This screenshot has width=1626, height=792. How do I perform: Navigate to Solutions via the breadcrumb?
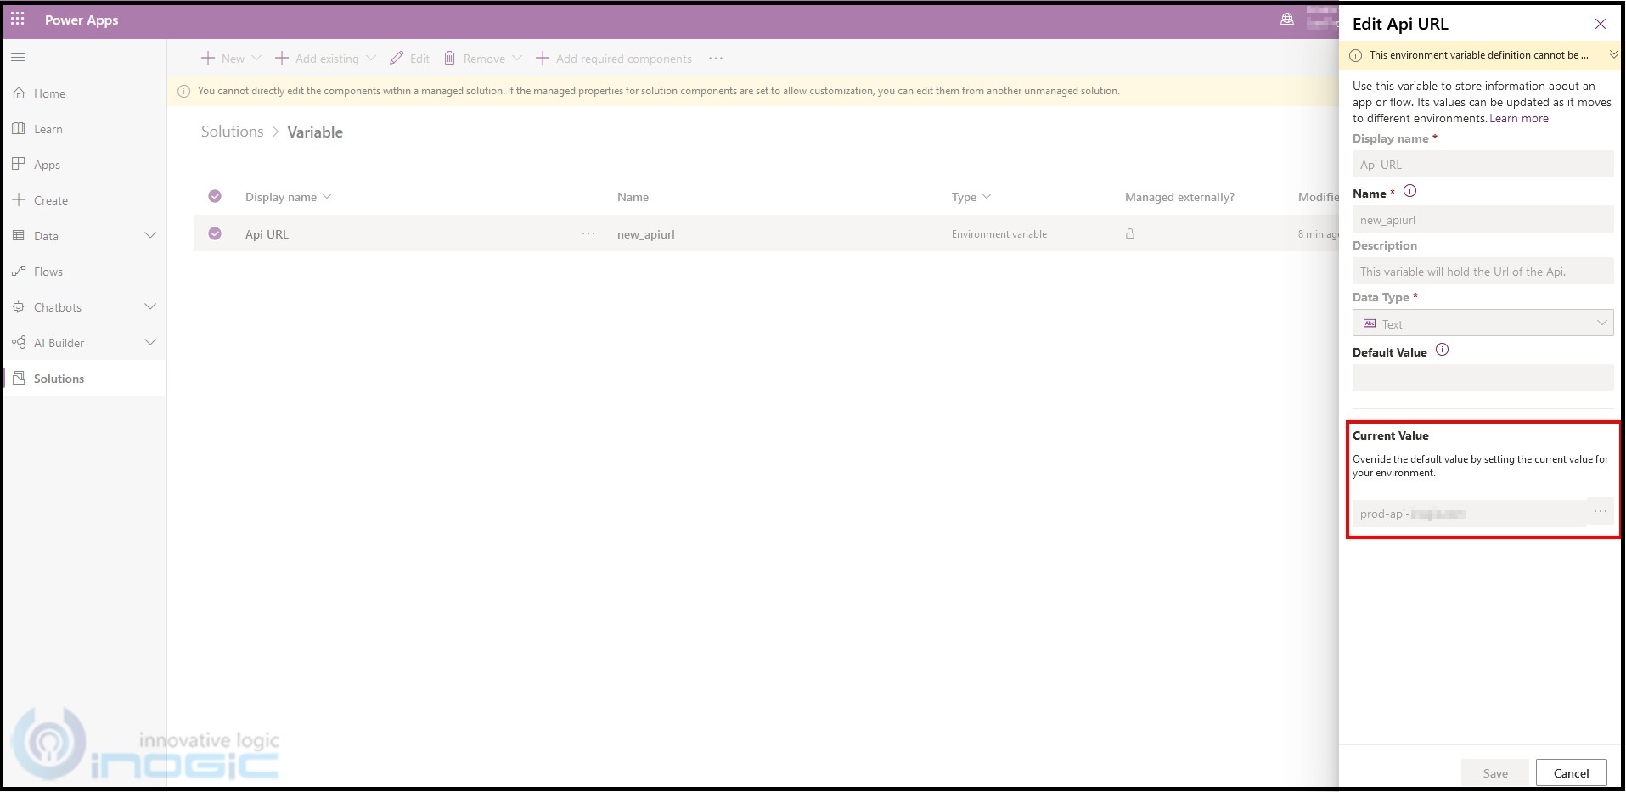click(x=231, y=132)
